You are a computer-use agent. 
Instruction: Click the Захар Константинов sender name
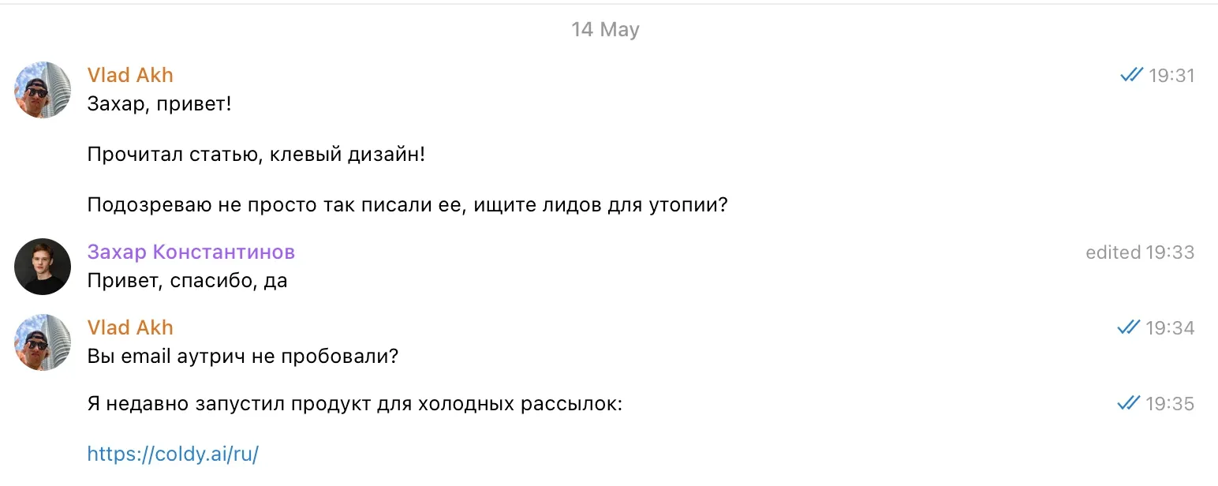[x=191, y=252]
